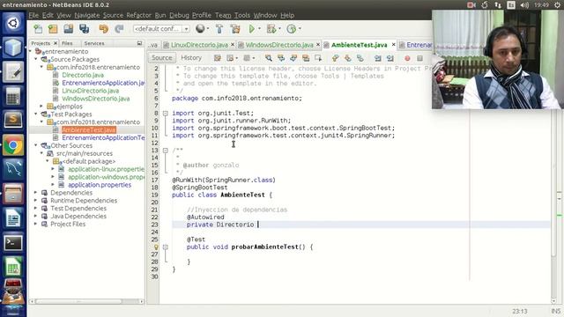Toggle Highlight Search icon in editor toolbar
The width and height of the screenshot is (564, 317).
(x=306, y=58)
